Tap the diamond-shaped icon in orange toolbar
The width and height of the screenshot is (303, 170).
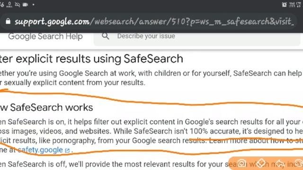coord(261,163)
